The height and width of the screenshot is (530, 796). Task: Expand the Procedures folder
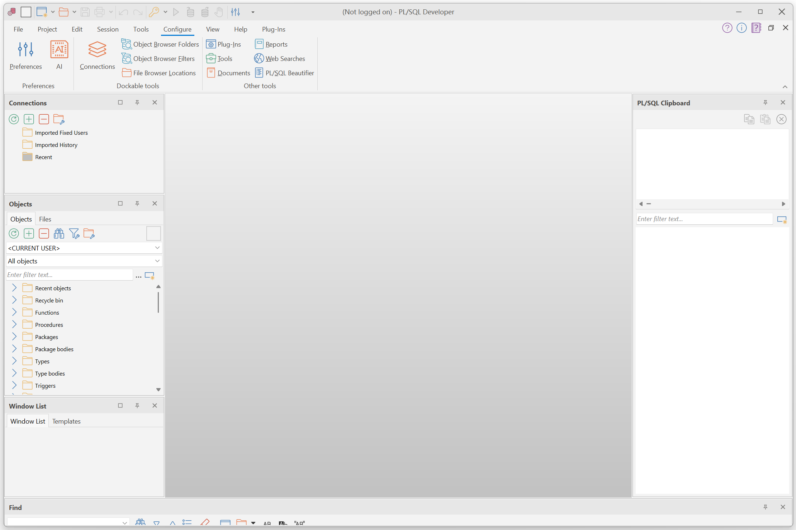coord(14,325)
